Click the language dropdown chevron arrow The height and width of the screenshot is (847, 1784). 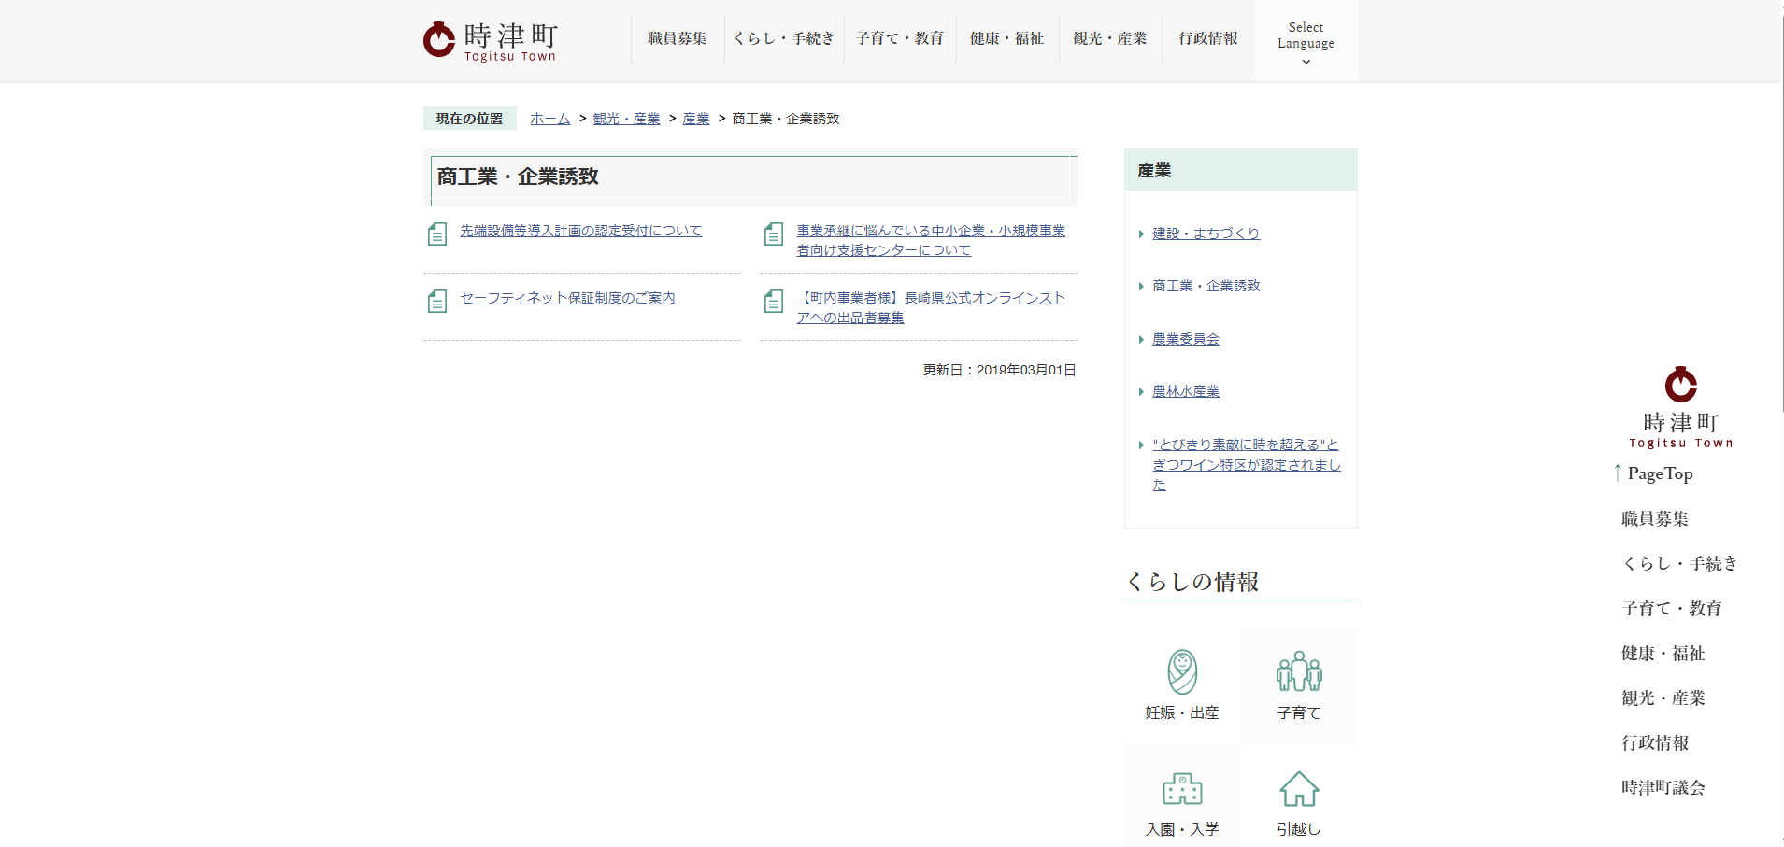[1306, 62]
